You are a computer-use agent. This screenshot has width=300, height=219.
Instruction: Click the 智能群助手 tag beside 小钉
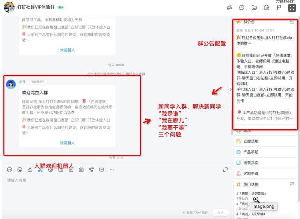point(38,82)
